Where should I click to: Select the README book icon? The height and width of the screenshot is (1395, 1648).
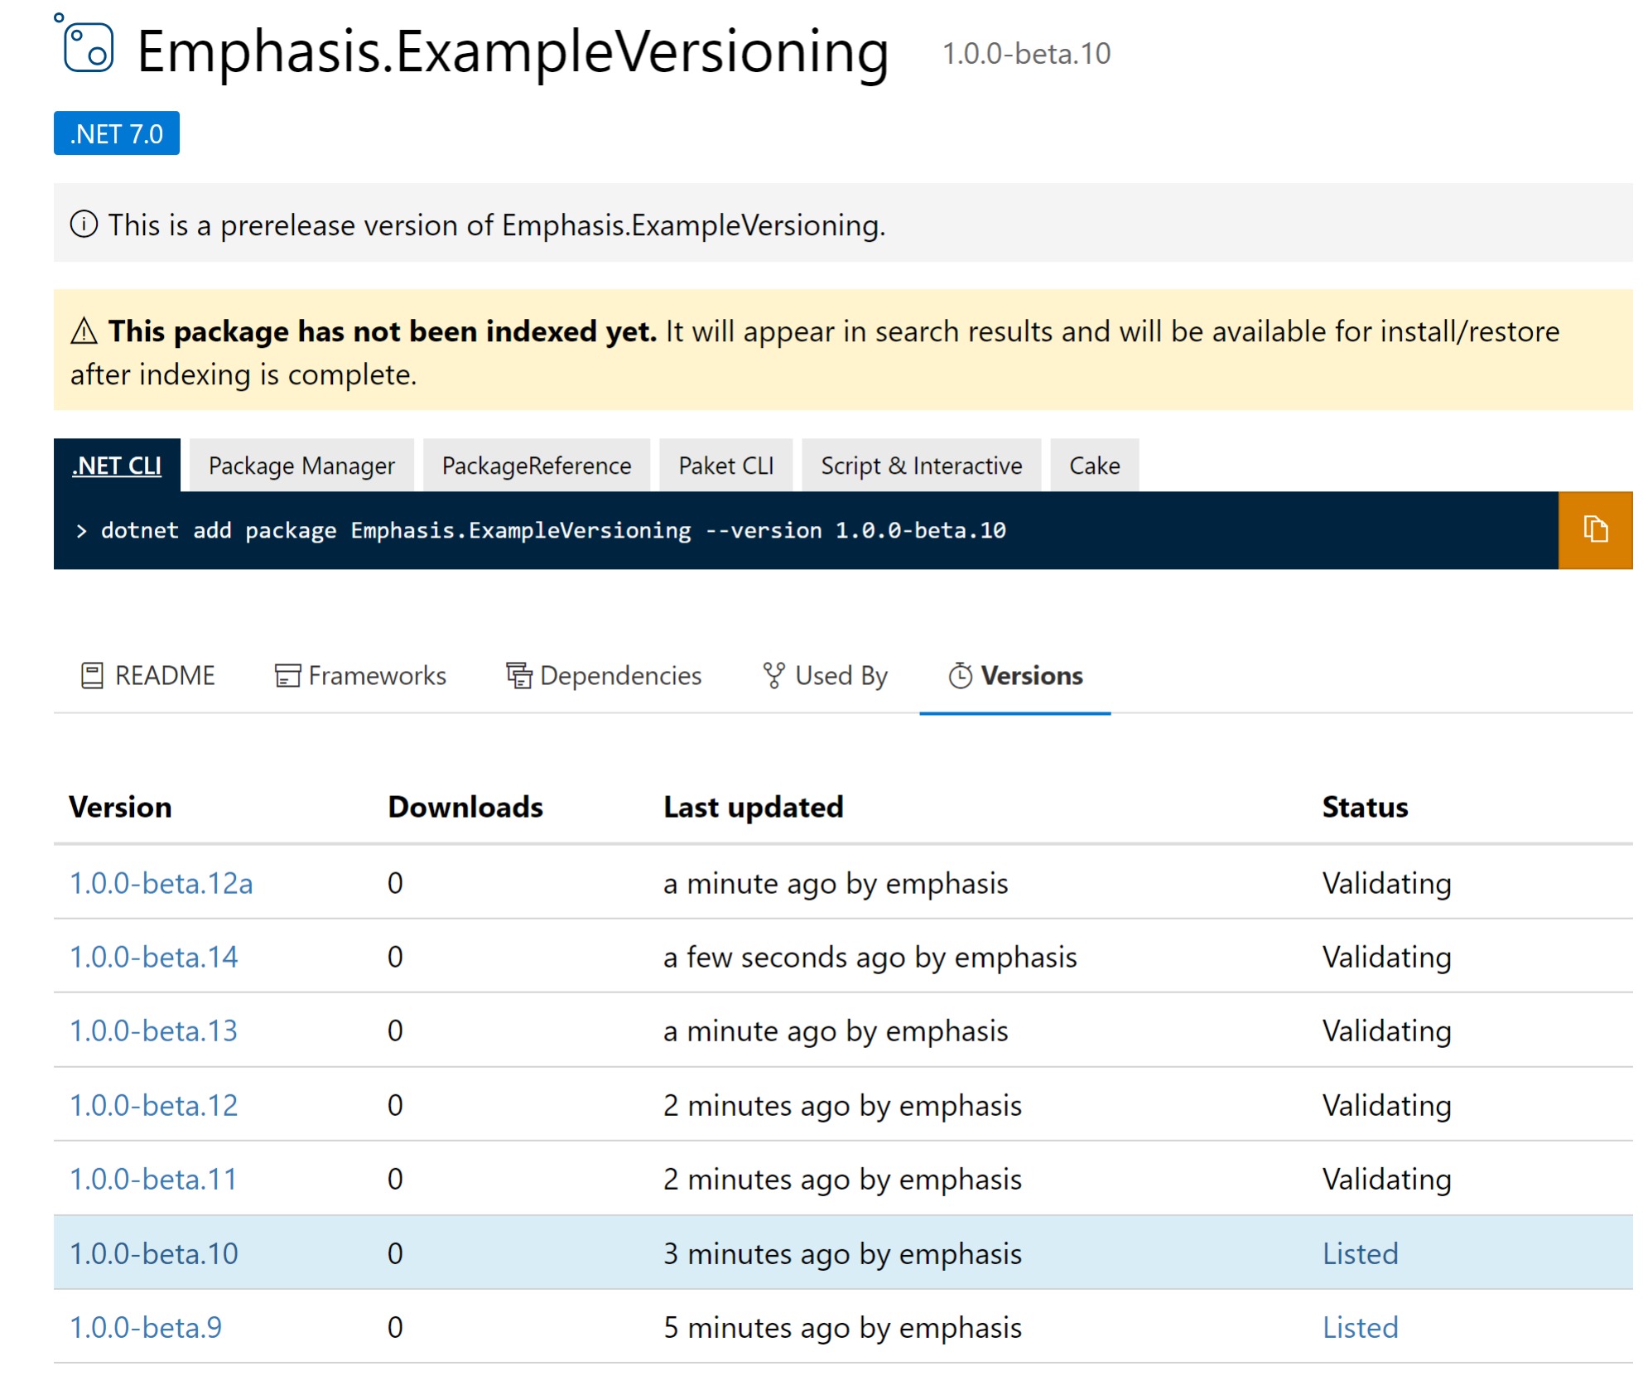coord(93,675)
